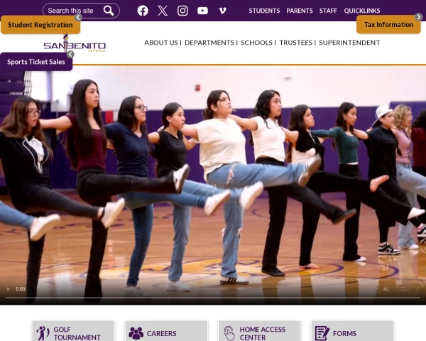Viewport: 426px width, 341px height.
Task: Collapse the Sports Ticket Sales tab arrow
Action: pos(70,54)
